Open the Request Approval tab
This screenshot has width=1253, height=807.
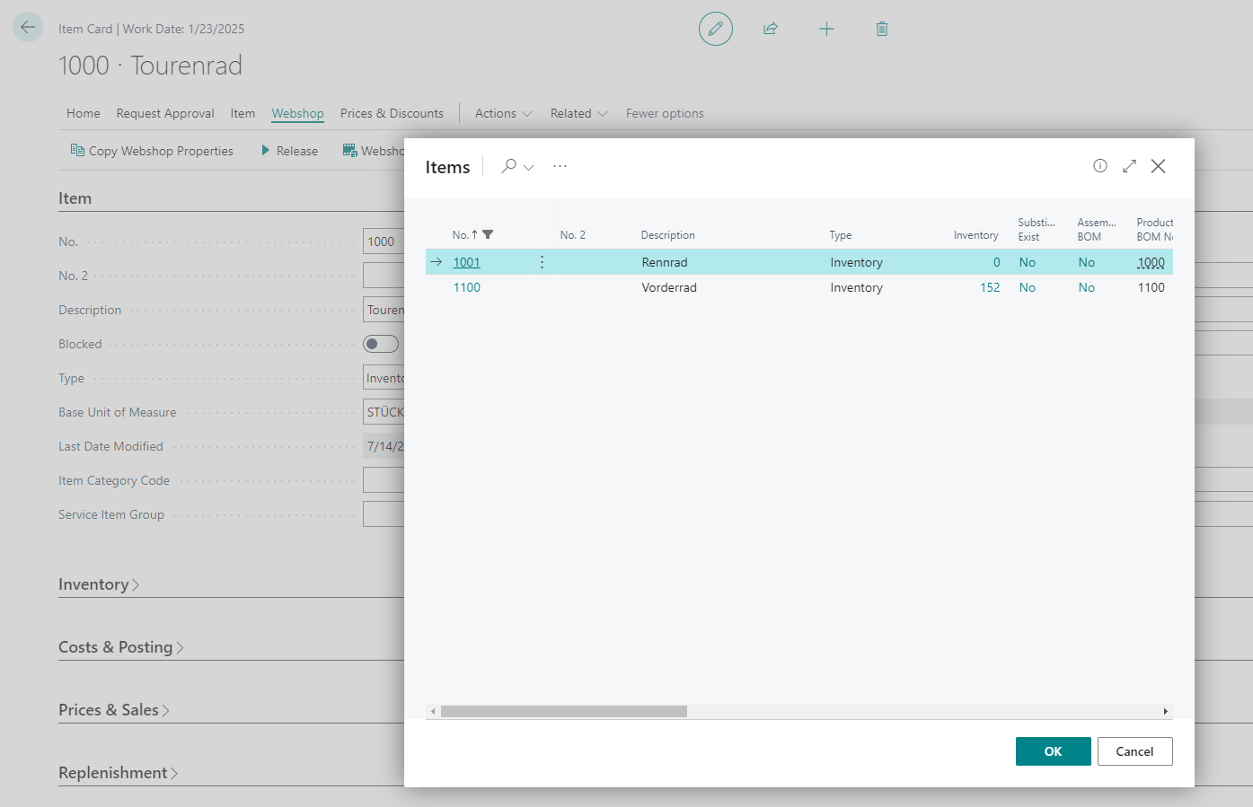click(165, 113)
